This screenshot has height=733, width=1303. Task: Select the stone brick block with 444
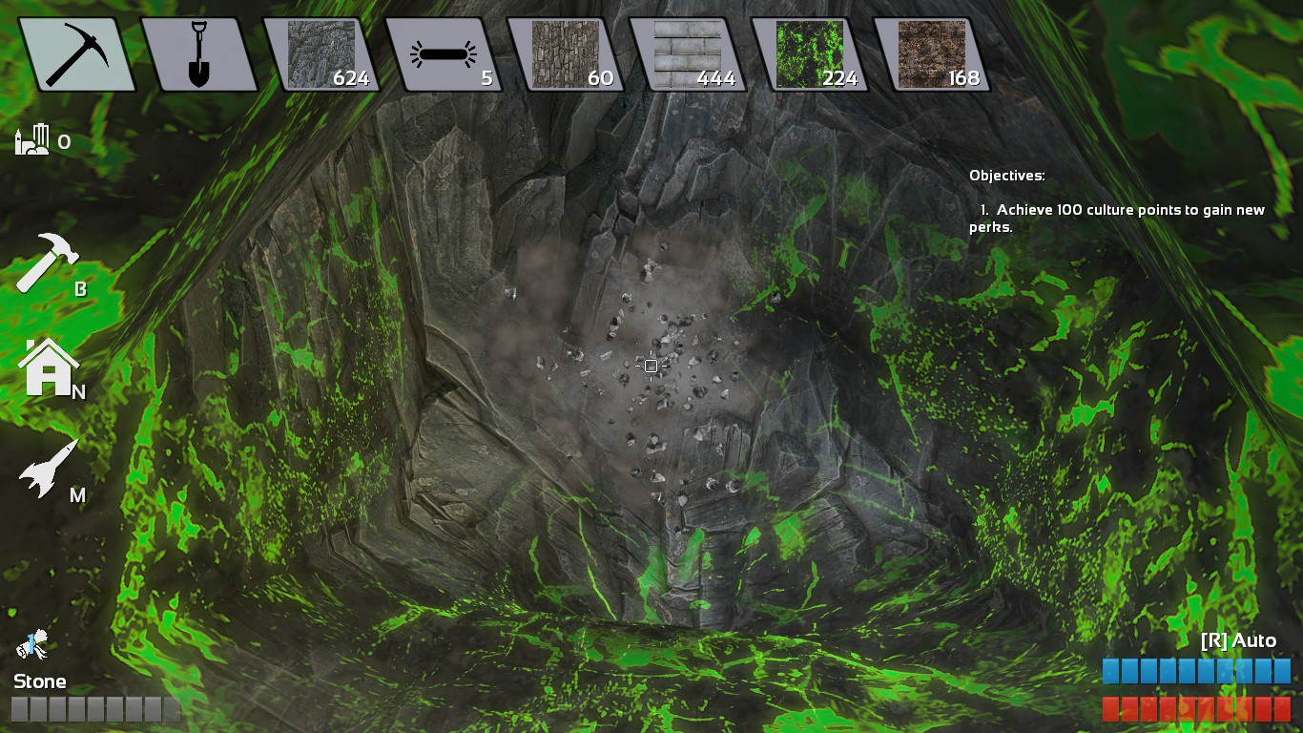[687, 54]
